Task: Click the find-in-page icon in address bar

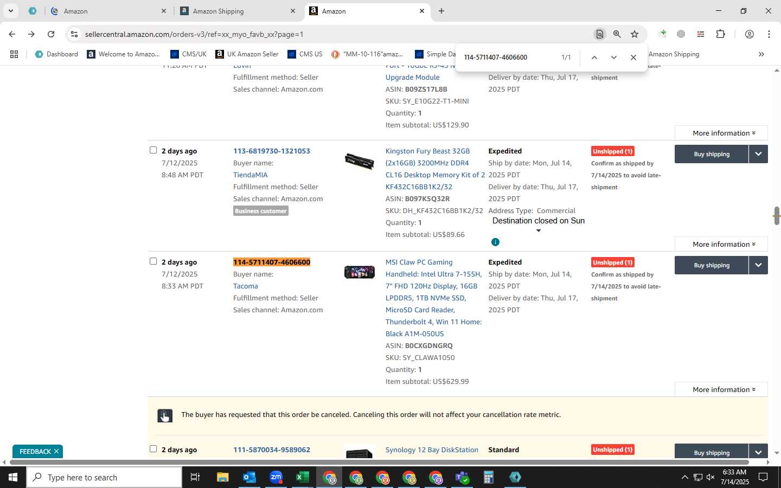Action: click(599, 34)
